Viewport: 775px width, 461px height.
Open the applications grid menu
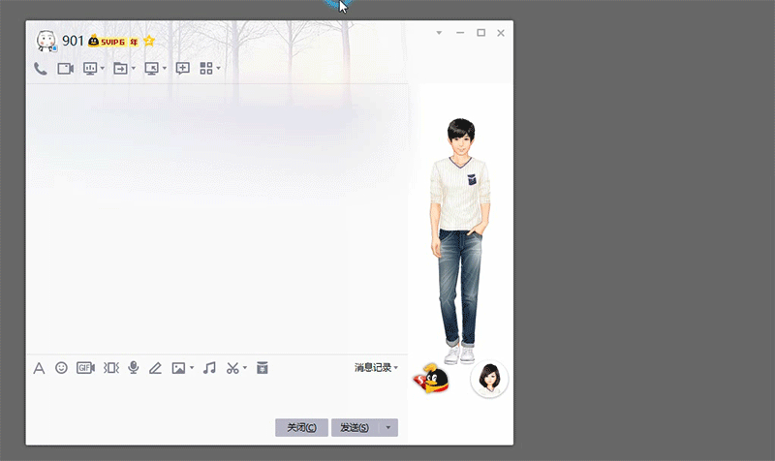[205, 69]
